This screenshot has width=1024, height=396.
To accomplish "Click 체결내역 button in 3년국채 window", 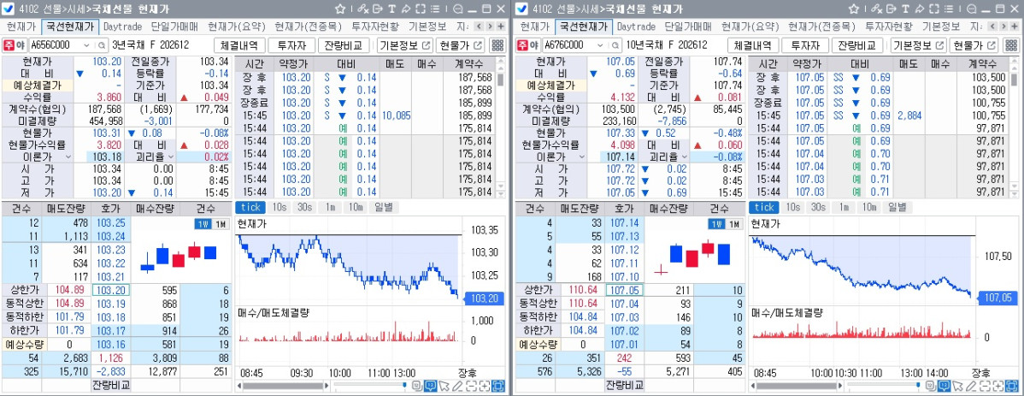I will tap(239, 45).
